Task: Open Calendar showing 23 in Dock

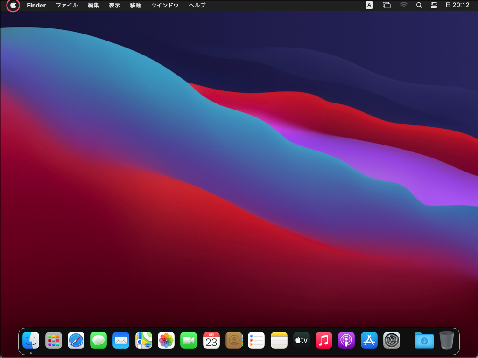Action: tap(211, 340)
